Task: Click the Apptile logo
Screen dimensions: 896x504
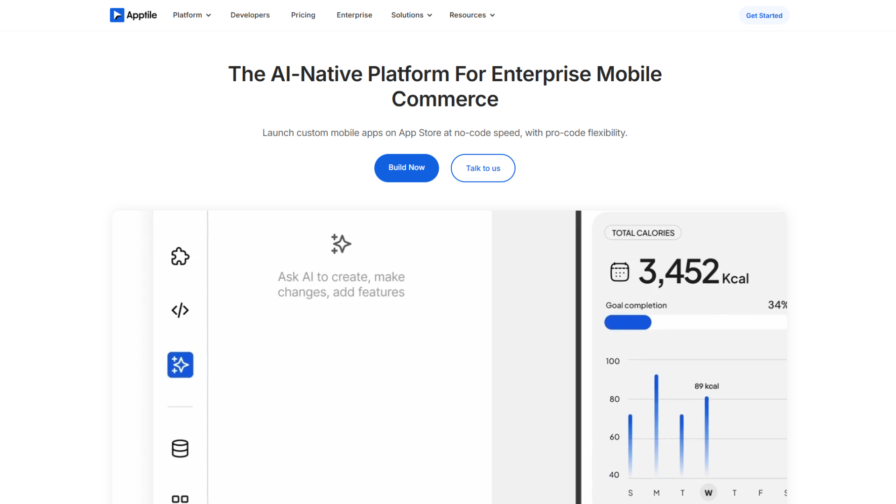Action: pyautogui.click(x=133, y=15)
